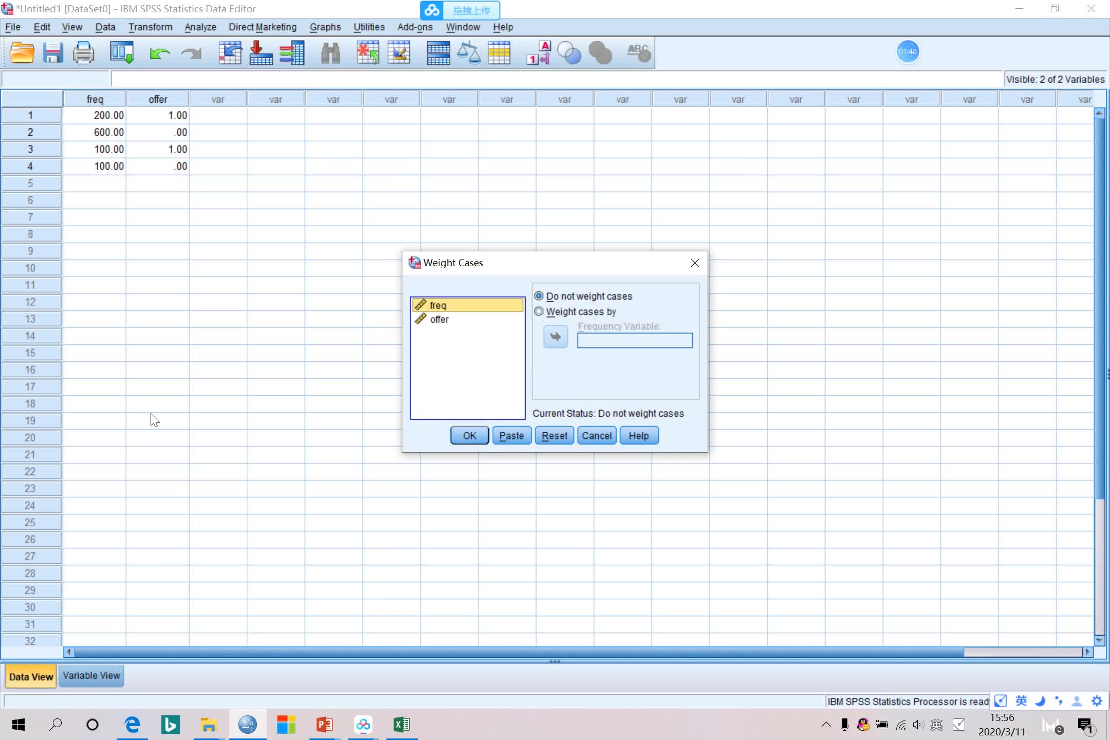Open File Explorer from the taskbar
This screenshot has height=740, width=1110.
click(x=209, y=725)
